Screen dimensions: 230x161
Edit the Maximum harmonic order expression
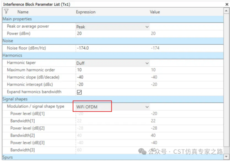113,70
